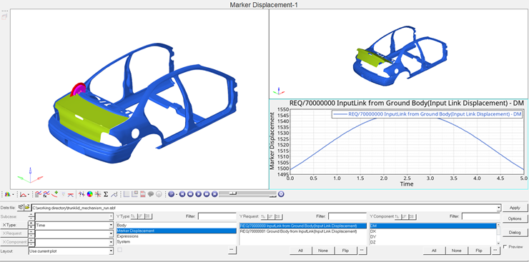Screen dimensions: 529x262
Task: Click the rainbow color wheel toolbar icon
Action: tap(90, 194)
